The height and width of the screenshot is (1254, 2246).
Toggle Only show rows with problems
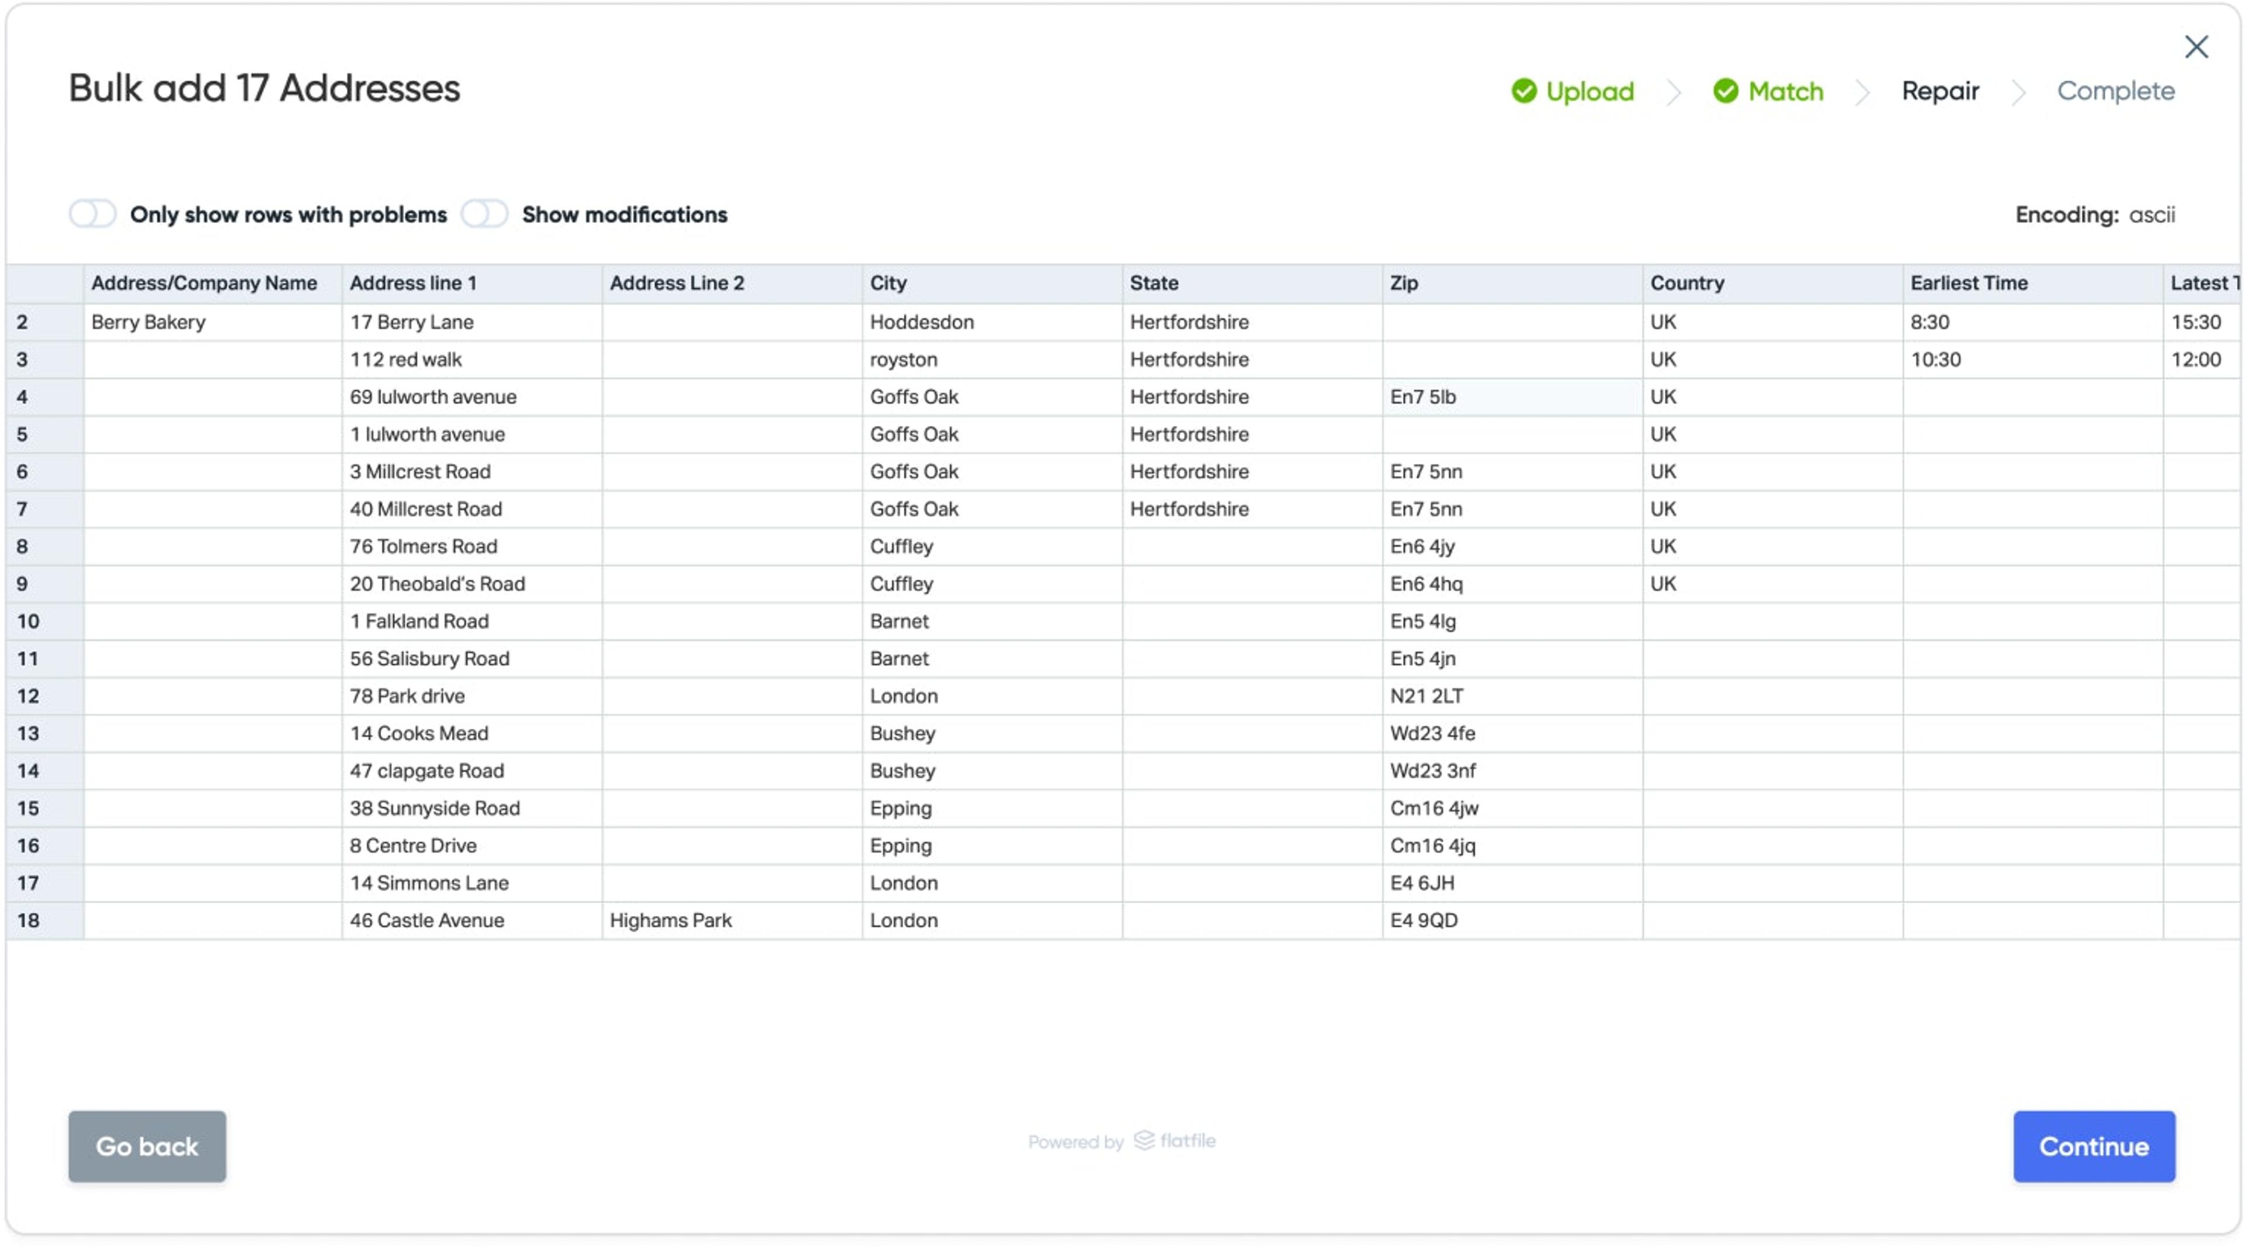92,213
